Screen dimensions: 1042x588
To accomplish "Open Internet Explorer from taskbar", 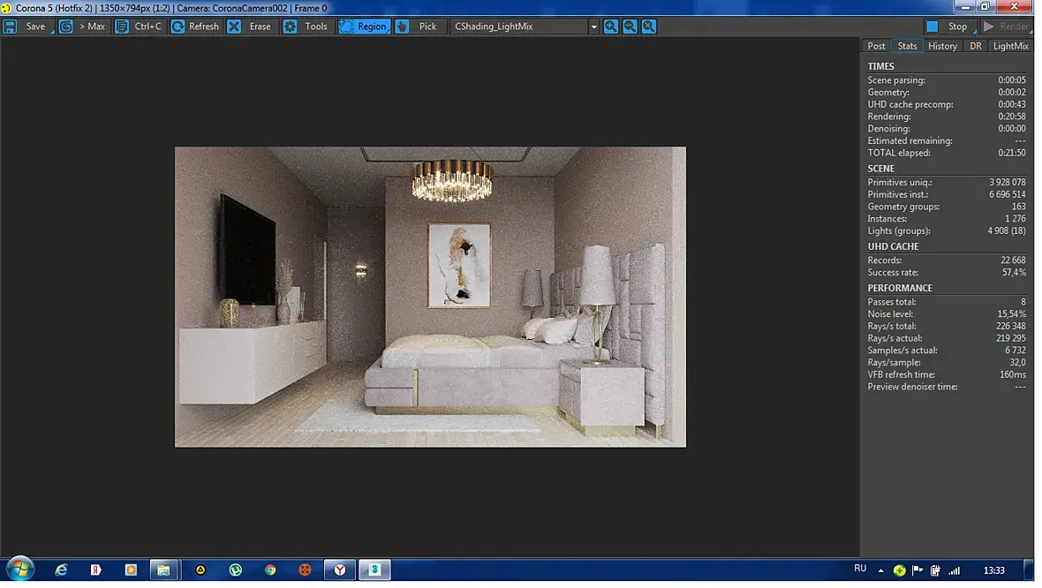I will 61,570.
